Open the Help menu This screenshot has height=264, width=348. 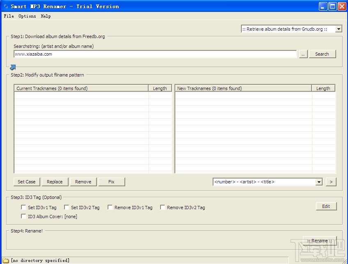point(46,16)
